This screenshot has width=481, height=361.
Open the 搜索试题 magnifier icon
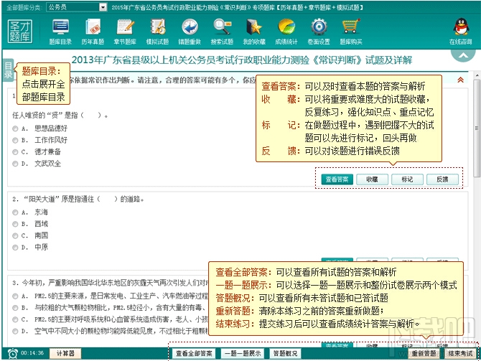pyautogui.click(x=222, y=32)
